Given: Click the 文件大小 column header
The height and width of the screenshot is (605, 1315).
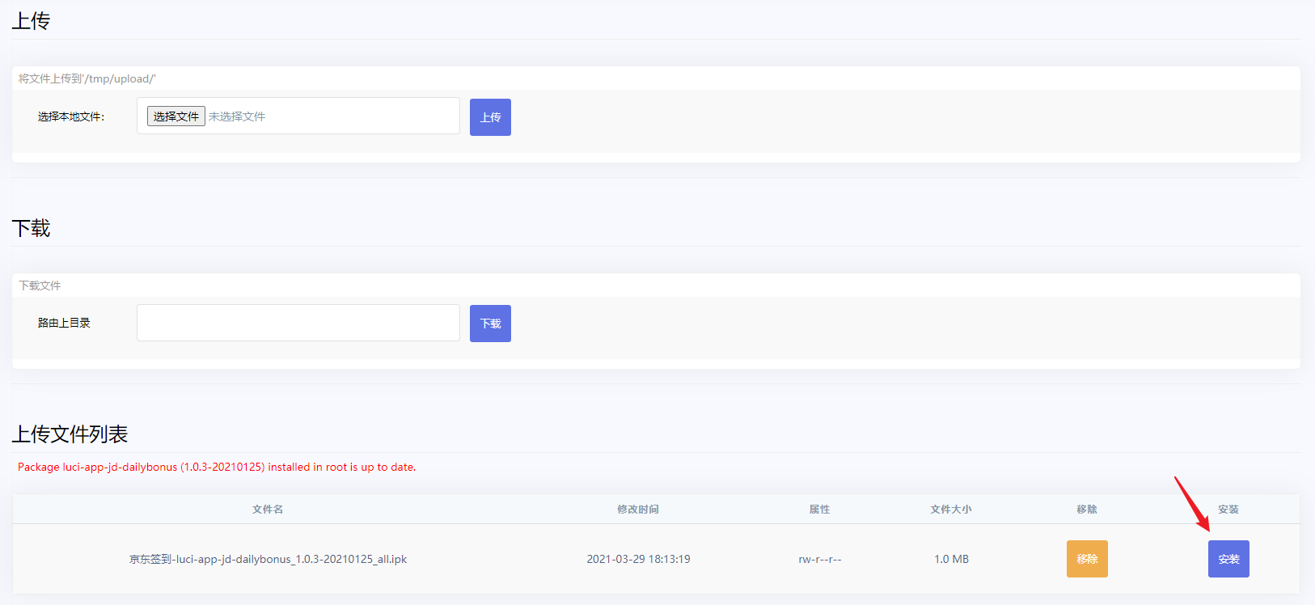Looking at the screenshot, I should [951, 510].
